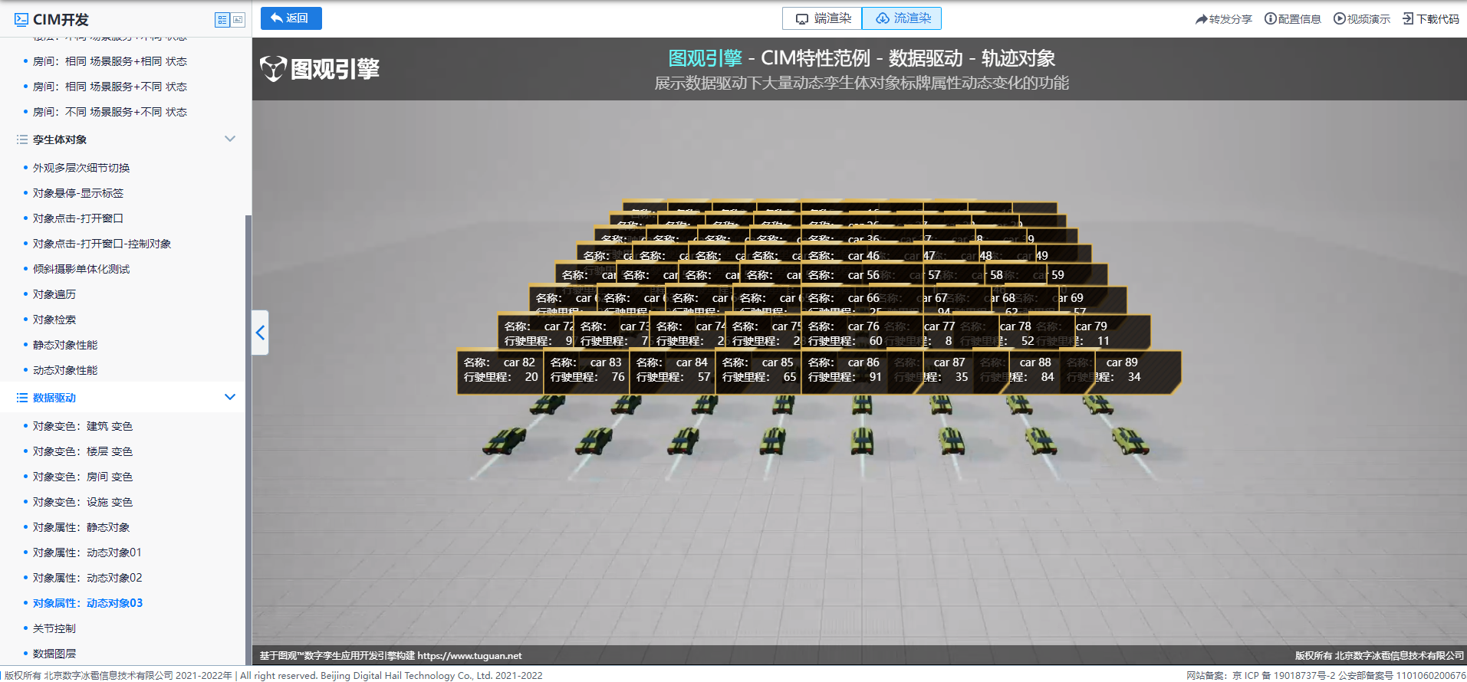Open the https://www.tuguan.net link
Image resolution: width=1467 pixels, height=682 pixels.
[469, 656]
